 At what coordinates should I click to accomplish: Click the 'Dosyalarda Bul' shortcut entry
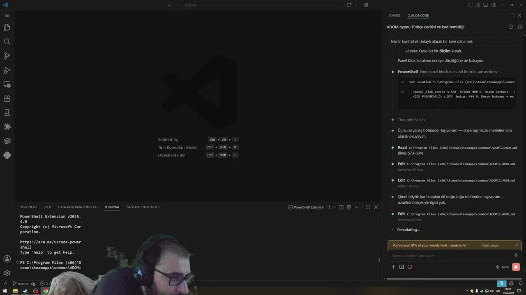[172, 155]
